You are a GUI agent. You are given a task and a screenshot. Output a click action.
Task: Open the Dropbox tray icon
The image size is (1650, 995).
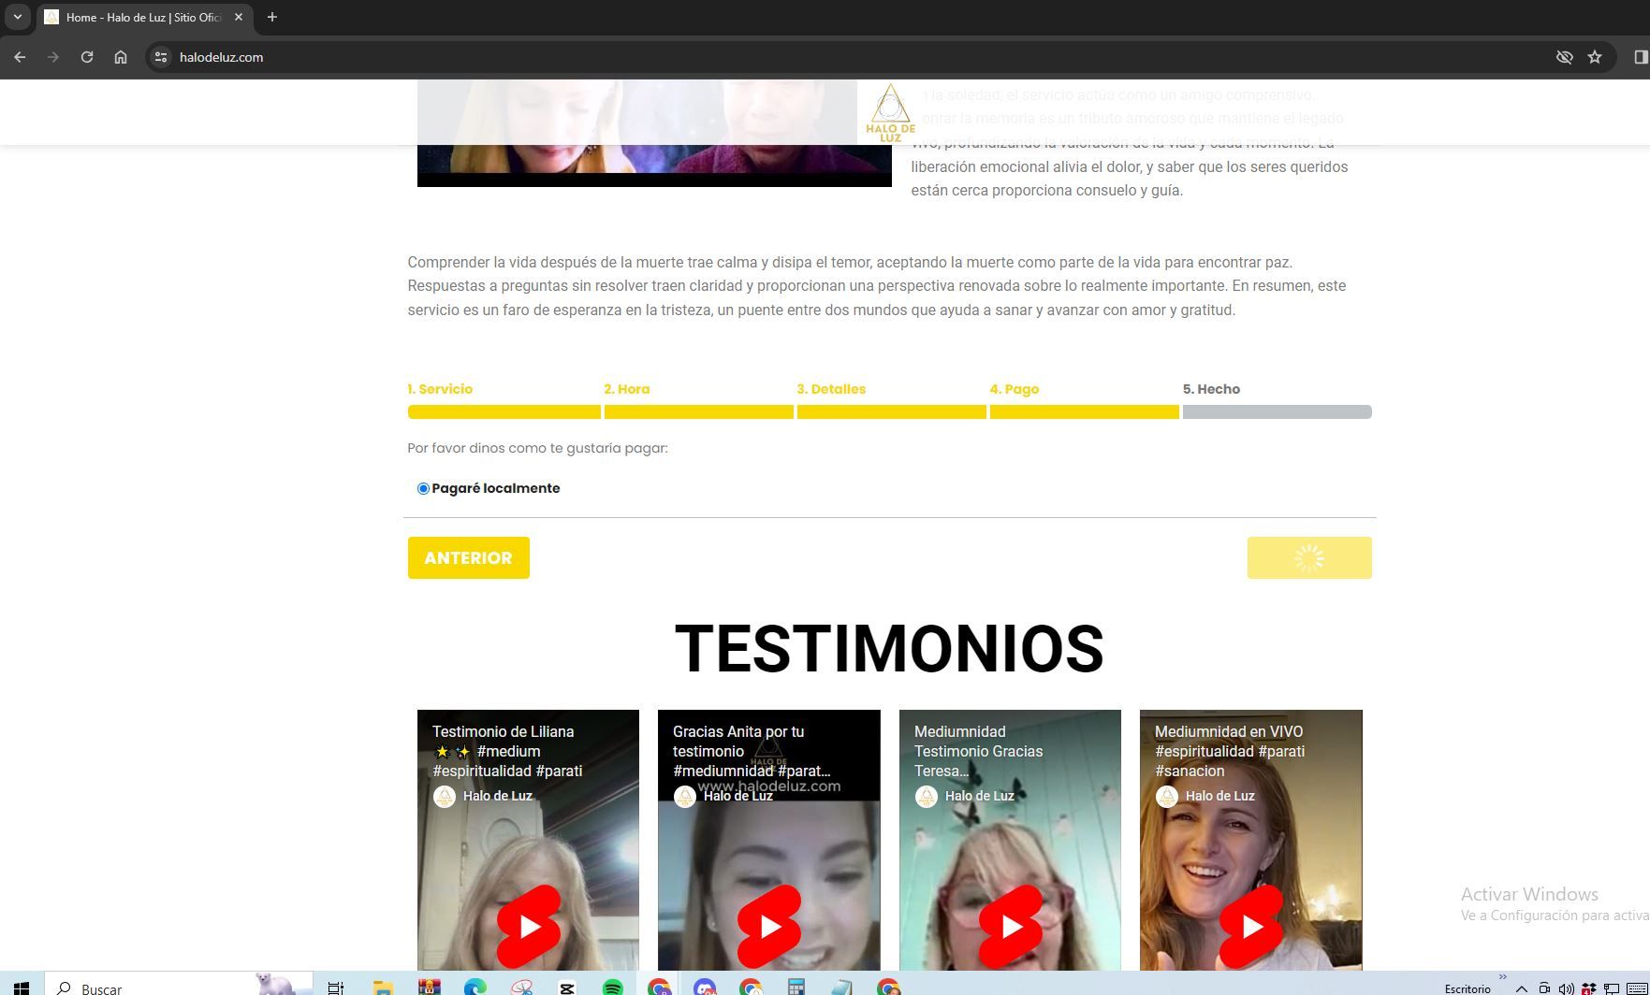click(x=1589, y=988)
